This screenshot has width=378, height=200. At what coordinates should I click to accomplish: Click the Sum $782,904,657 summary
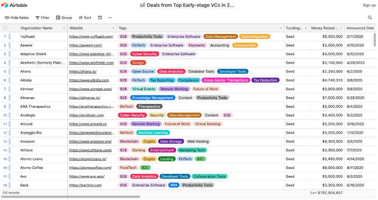pos(326,193)
